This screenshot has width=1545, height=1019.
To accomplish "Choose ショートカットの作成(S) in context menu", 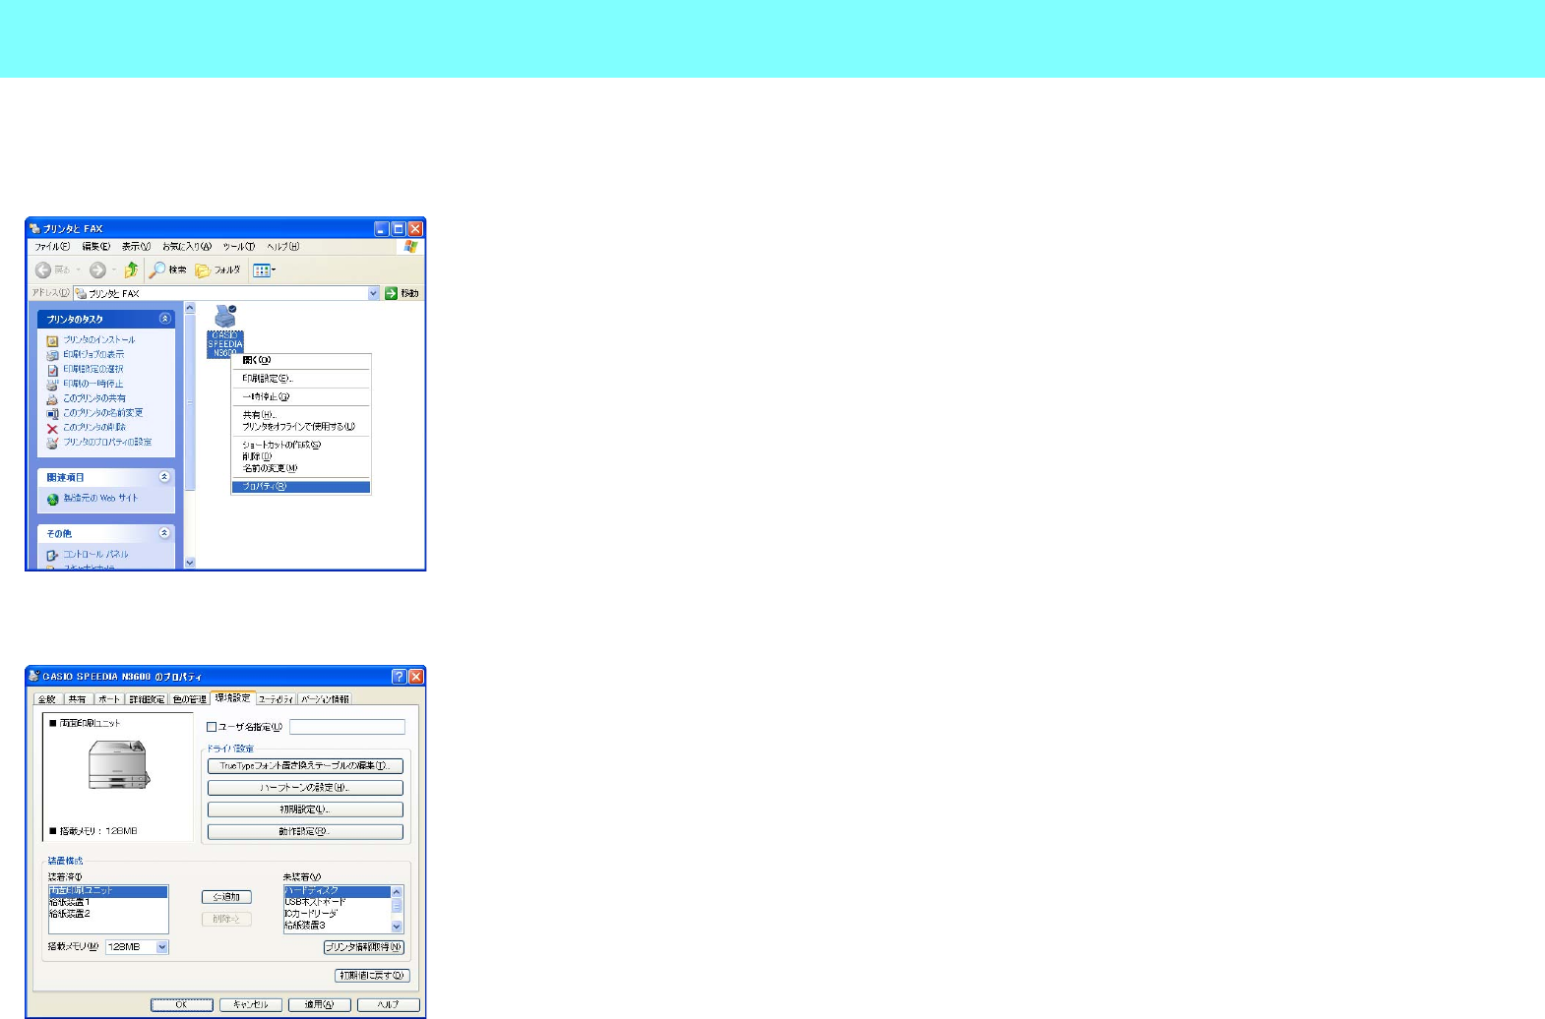I will tap(301, 446).
